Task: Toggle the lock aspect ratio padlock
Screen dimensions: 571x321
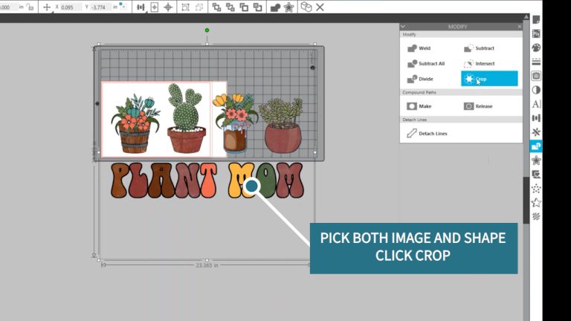Action: click(30, 7)
